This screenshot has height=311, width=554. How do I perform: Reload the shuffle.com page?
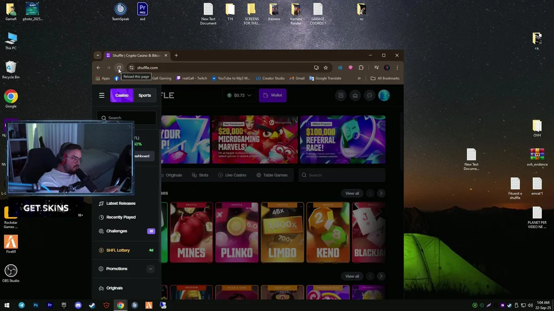[x=119, y=68]
